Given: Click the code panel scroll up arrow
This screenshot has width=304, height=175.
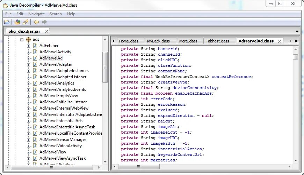Looking at the screenshot, I should click(x=296, y=49).
